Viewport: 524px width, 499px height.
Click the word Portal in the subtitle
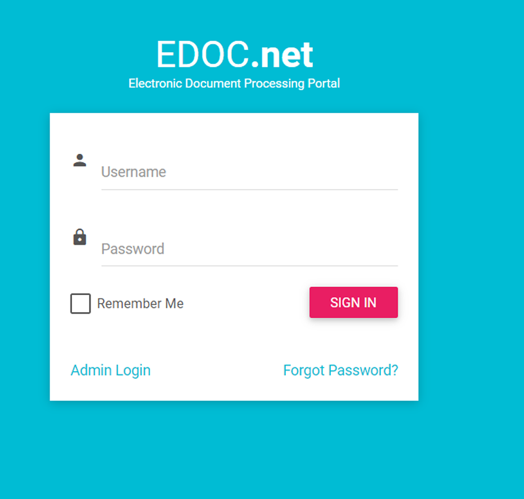pos(324,83)
